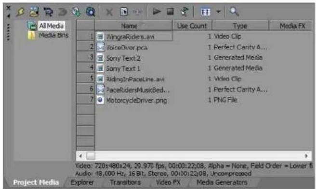Select VoiceOver.pca in the list

(x=127, y=48)
